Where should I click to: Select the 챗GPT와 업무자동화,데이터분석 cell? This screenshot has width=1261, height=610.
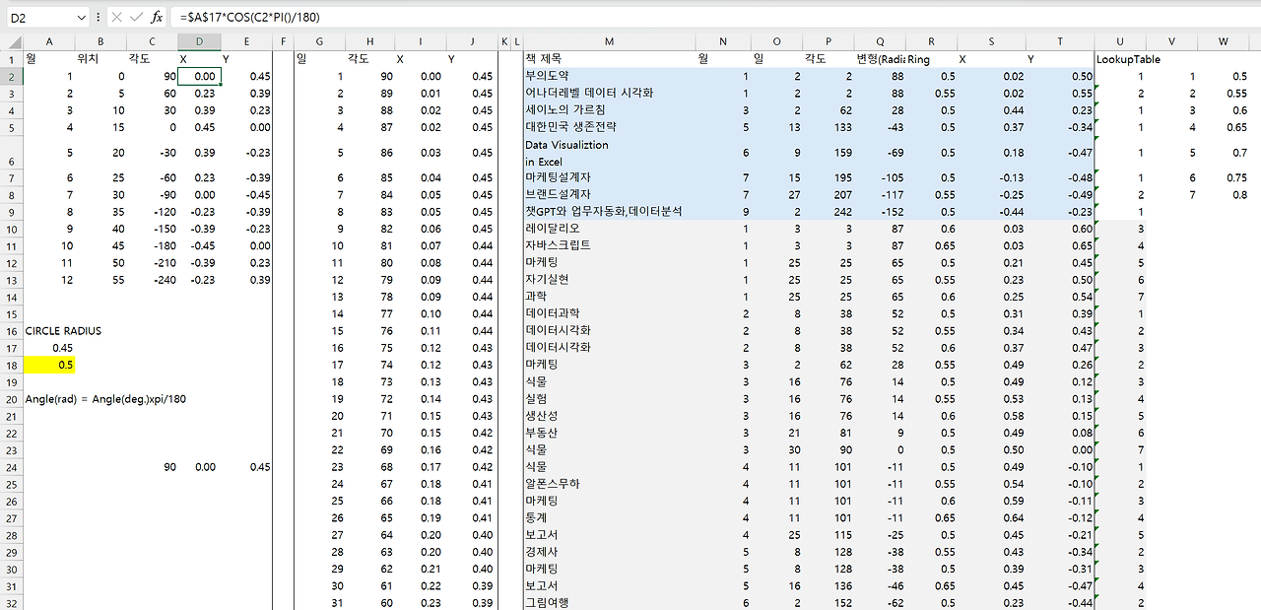coord(609,211)
